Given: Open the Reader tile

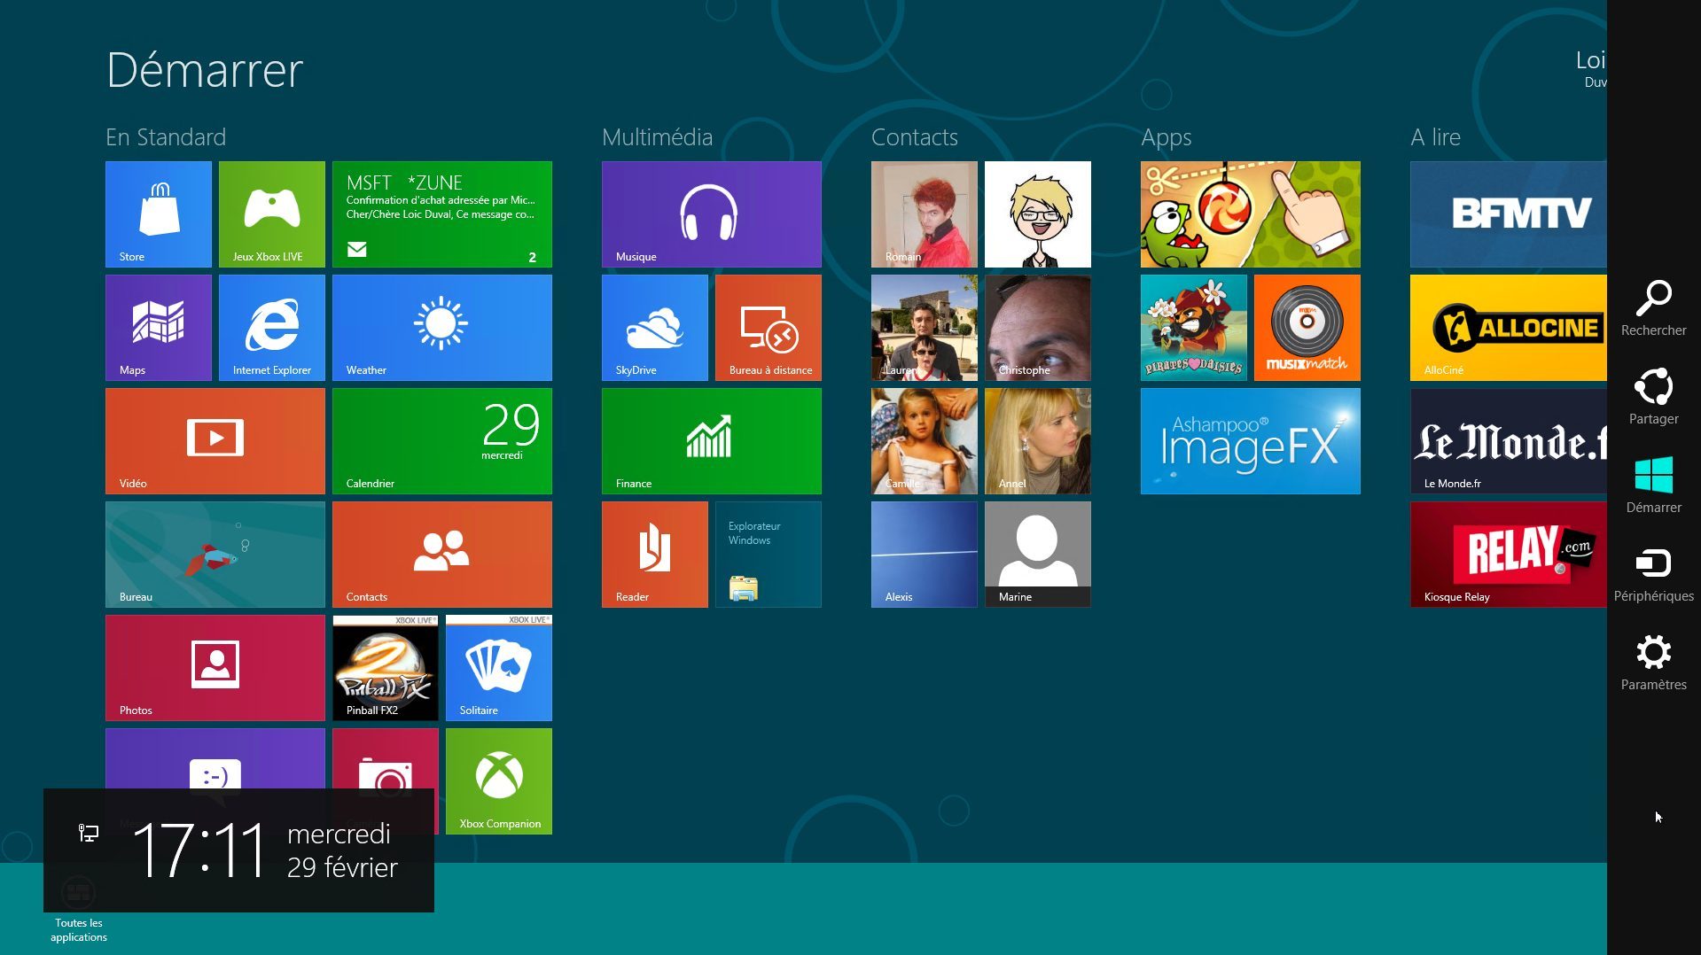Looking at the screenshot, I should pos(654,554).
